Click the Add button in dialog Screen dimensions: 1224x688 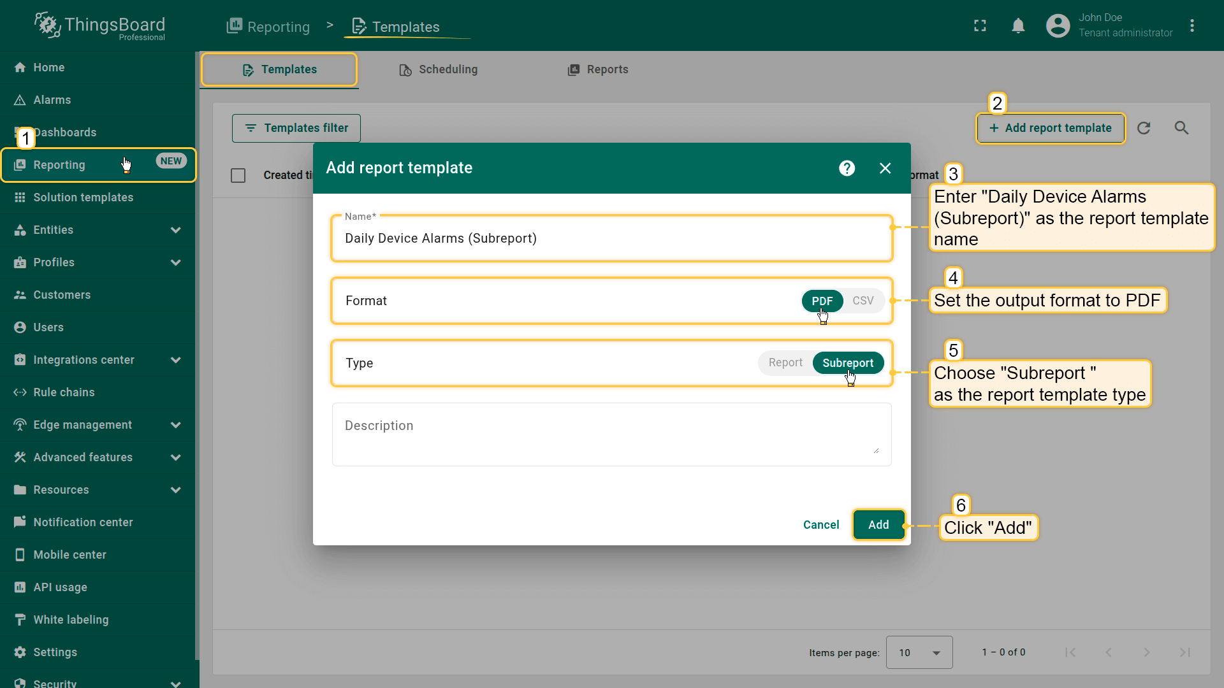click(878, 524)
